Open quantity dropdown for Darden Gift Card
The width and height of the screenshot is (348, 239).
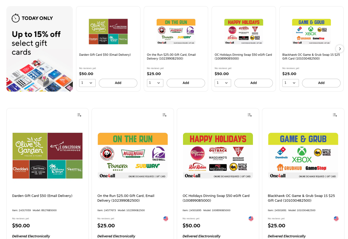[x=87, y=83]
